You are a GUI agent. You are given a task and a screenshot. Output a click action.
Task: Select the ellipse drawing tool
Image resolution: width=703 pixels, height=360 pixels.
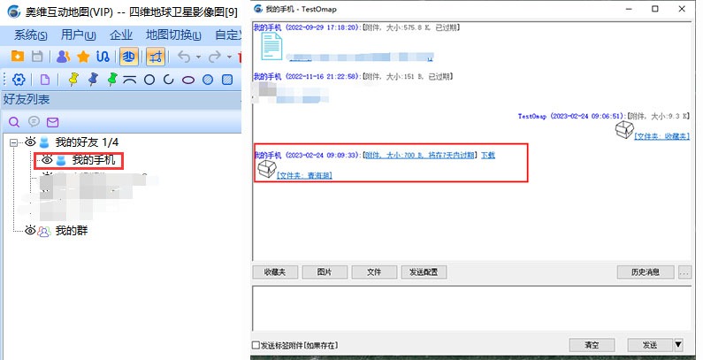tap(187, 80)
